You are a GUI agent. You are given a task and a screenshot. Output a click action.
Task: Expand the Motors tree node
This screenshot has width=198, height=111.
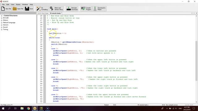pos(2,20)
